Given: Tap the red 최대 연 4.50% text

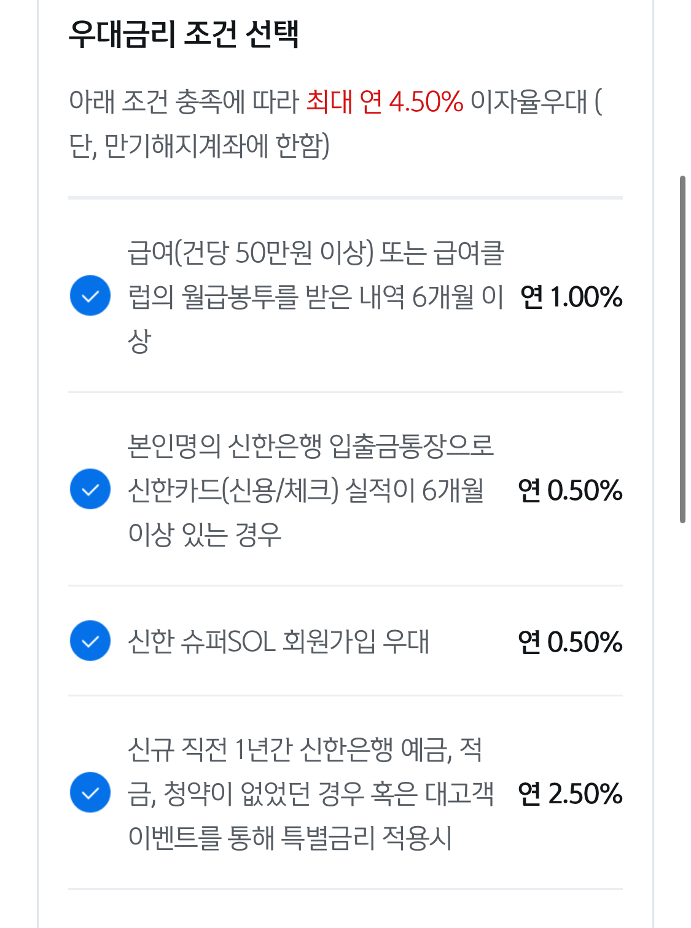Looking at the screenshot, I should coord(385,101).
